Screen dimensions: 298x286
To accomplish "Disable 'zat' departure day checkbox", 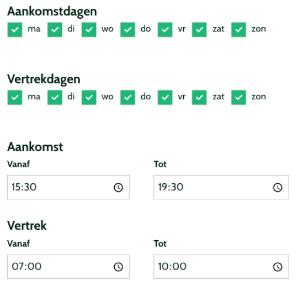I will pos(199,98).
